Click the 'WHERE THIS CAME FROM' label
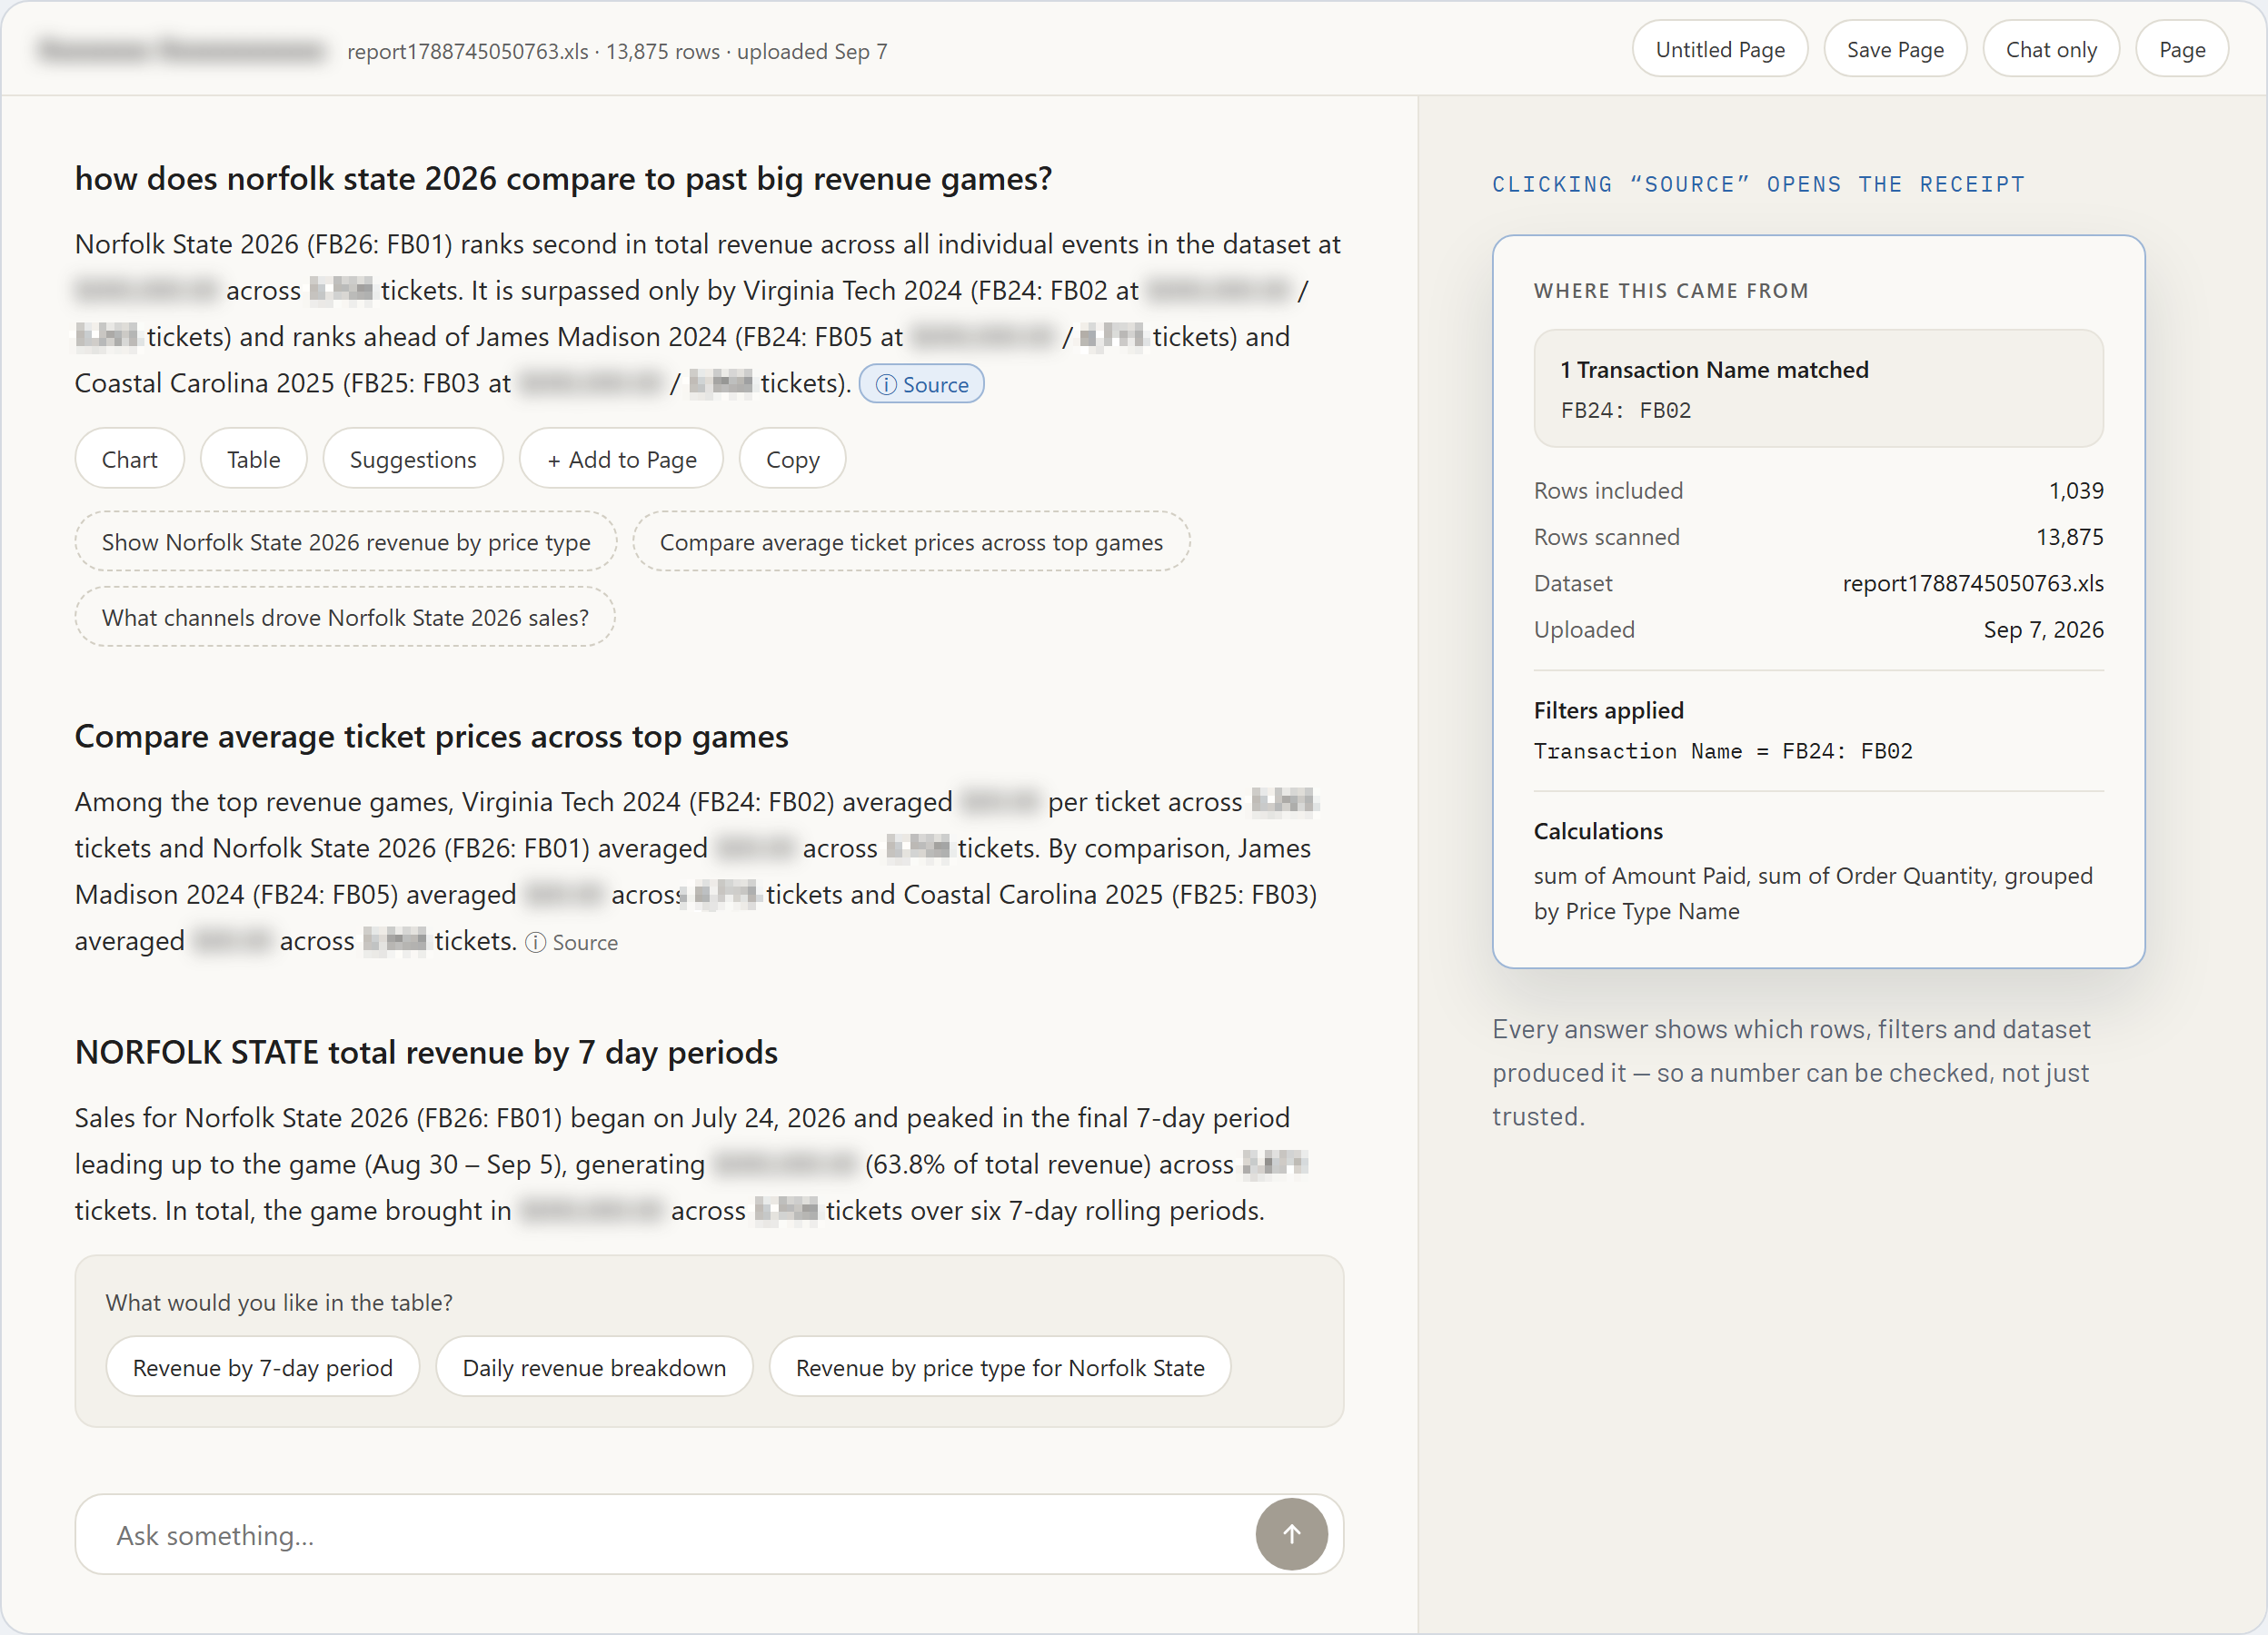The width and height of the screenshot is (2268, 1635). coord(1671,291)
